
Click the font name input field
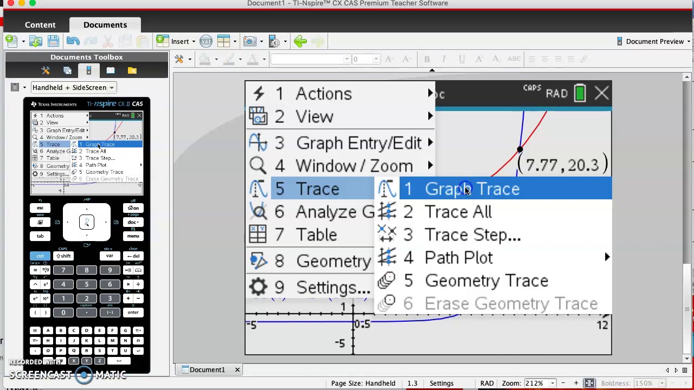tap(310, 59)
